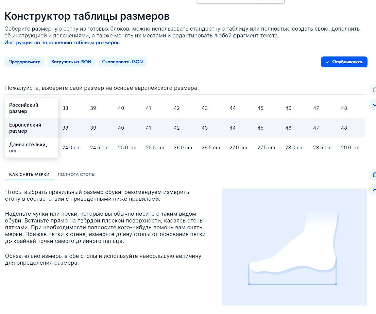Select Европейский размер cell 40
Screen dimensions: 376x314
pyautogui.click(x=121, y=128)
